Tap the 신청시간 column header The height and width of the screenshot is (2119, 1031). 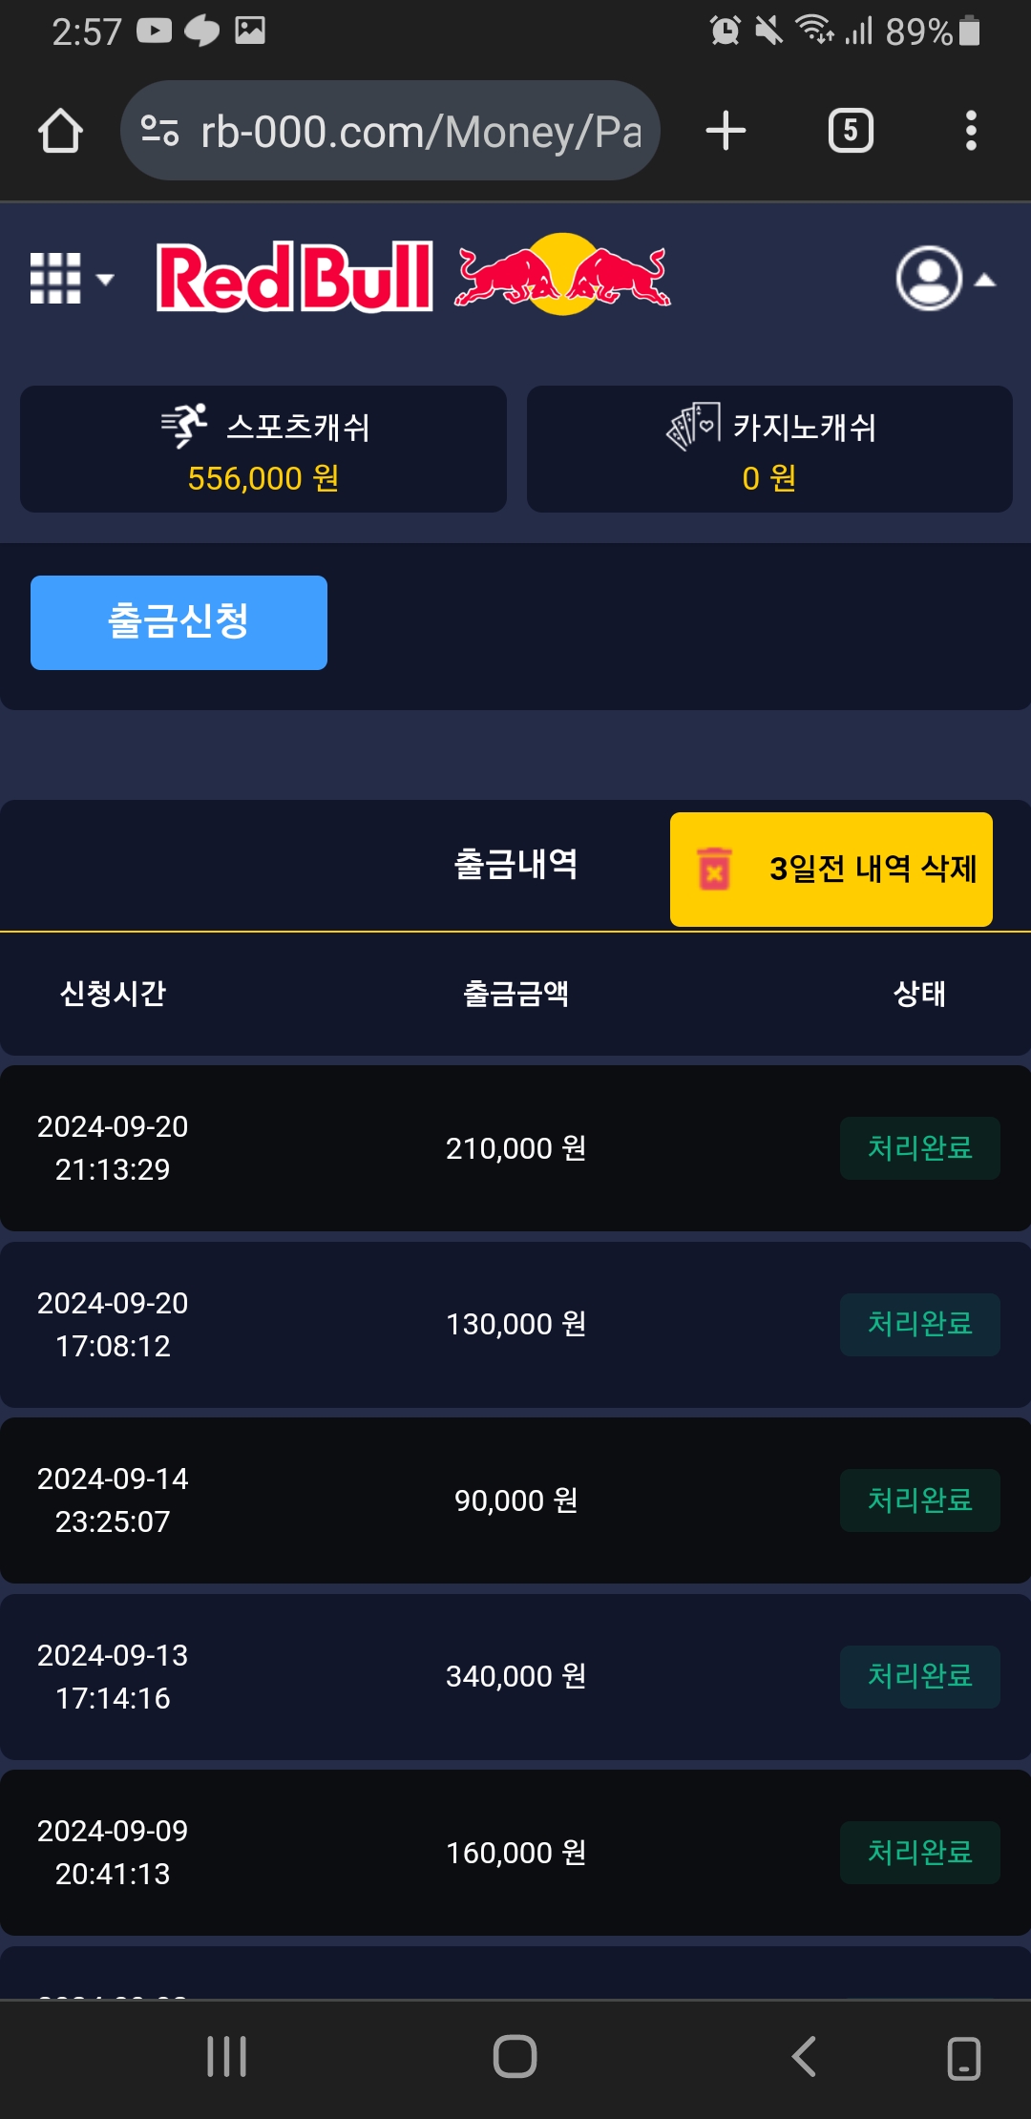(x=113, y=994)
